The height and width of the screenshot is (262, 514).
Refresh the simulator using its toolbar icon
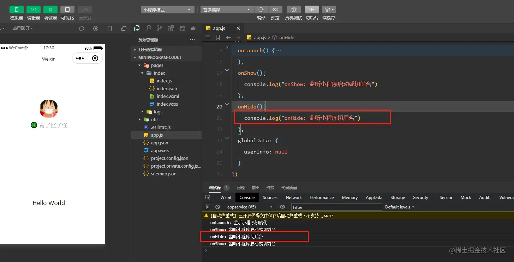tap(82, 29)
